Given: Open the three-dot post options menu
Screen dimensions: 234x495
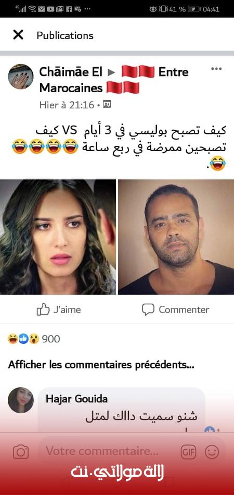Looking at the screenshot, I should tap(216, 69).
